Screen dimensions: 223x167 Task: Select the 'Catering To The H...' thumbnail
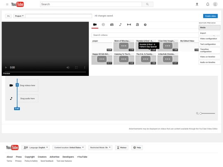(x=124, y=59)
